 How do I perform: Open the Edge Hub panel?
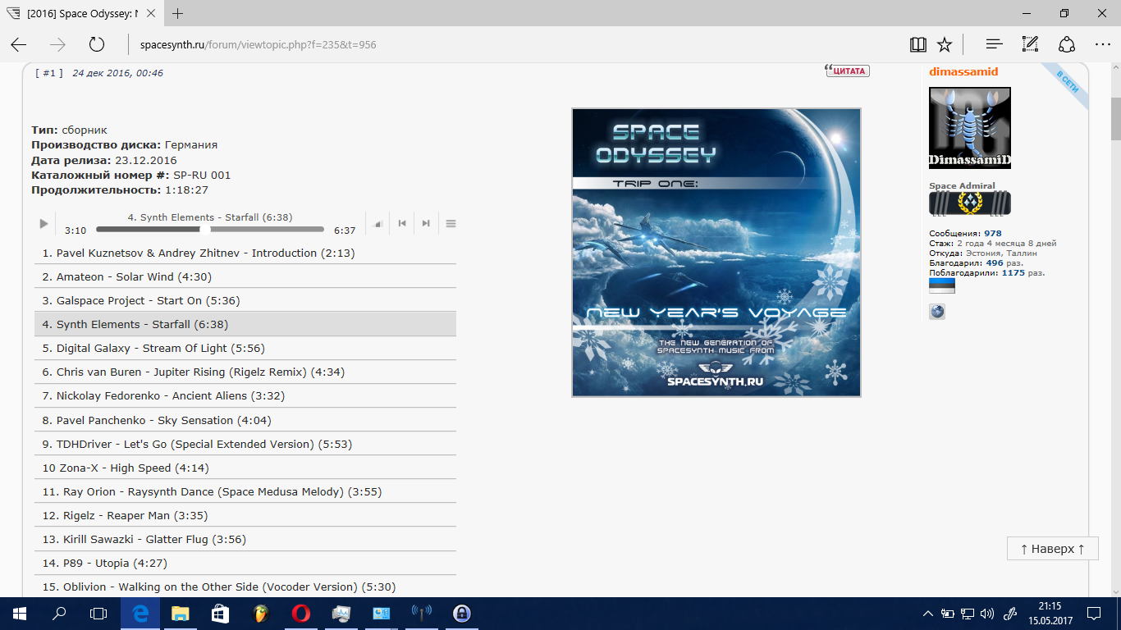[994, 44]
